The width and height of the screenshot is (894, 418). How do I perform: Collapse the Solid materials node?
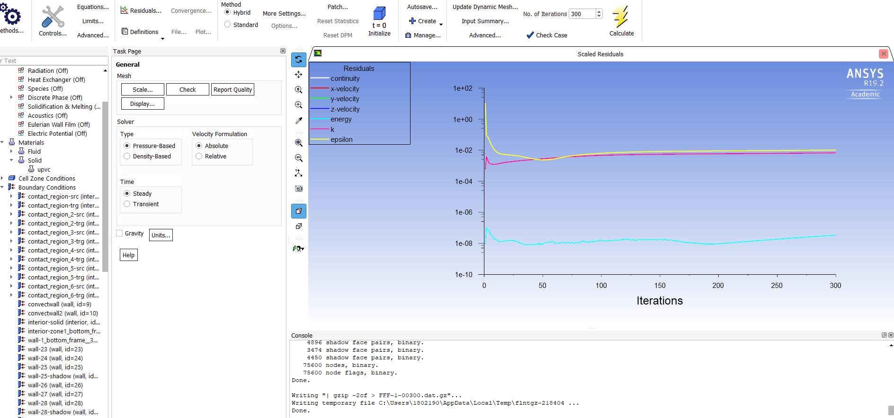tap(11, 160)
